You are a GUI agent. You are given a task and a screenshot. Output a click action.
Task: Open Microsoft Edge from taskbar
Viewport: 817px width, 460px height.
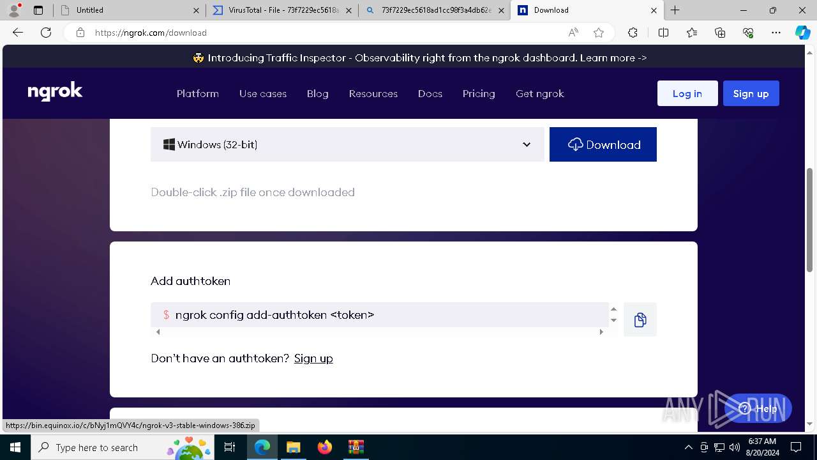(x=262, y=447)
